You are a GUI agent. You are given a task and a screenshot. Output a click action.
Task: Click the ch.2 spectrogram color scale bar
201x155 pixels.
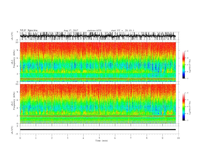click(184, 107)
